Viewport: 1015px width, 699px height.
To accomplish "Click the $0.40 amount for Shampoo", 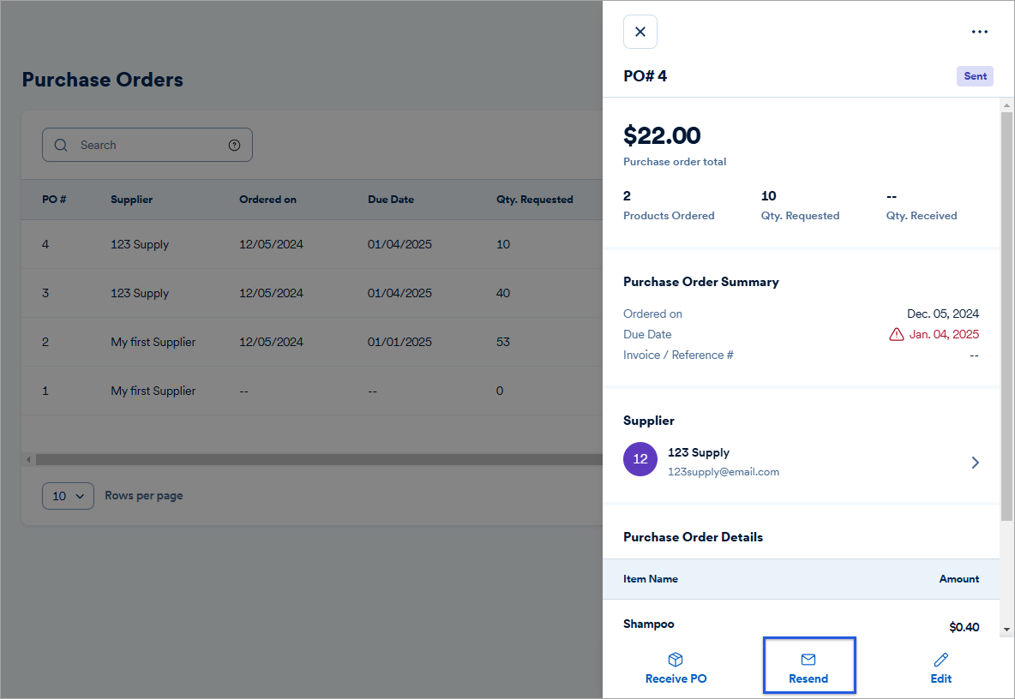I will point(964,627).
